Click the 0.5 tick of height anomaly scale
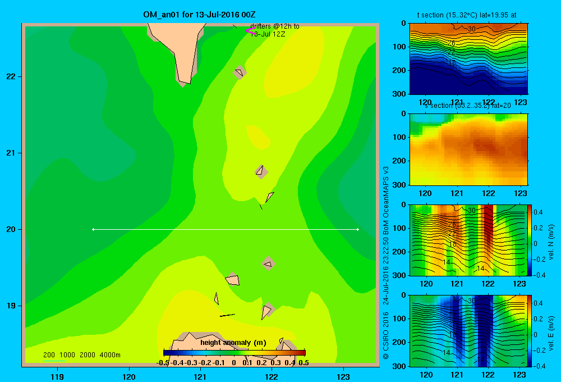Screen dimensions: 561x382 pyautogui.click(x=304, y=363)
